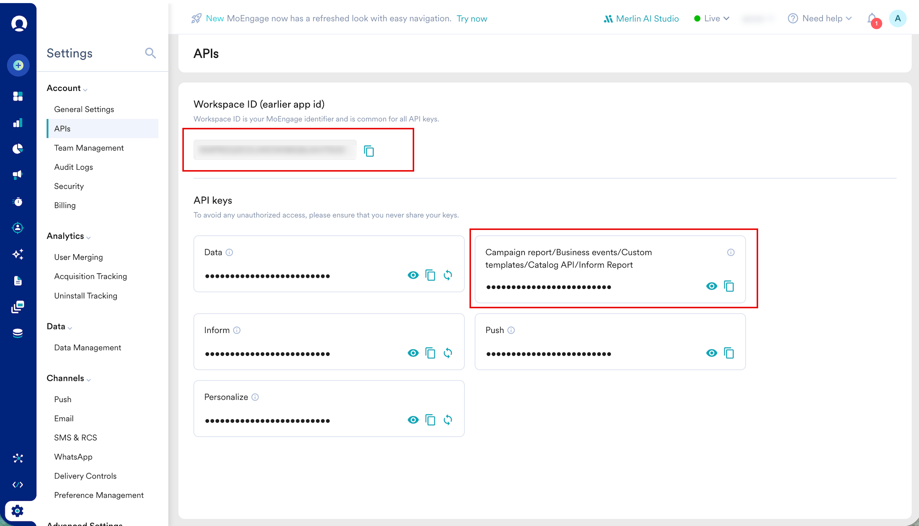Show info tooltip for Personalize key
The image size is (919, 526).
(x=255, y=397)
